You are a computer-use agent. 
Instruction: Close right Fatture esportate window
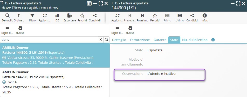click(244, 3)
